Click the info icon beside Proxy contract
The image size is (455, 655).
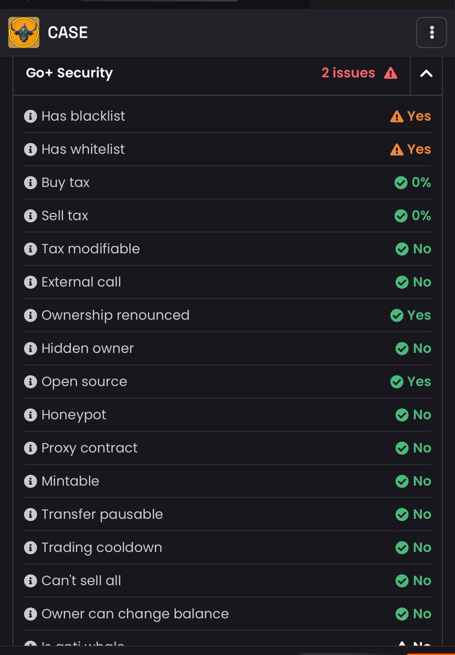31,448
